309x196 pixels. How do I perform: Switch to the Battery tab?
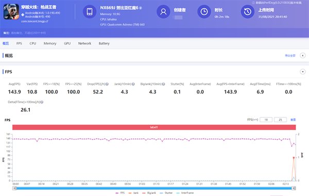[x=104, y=43]
